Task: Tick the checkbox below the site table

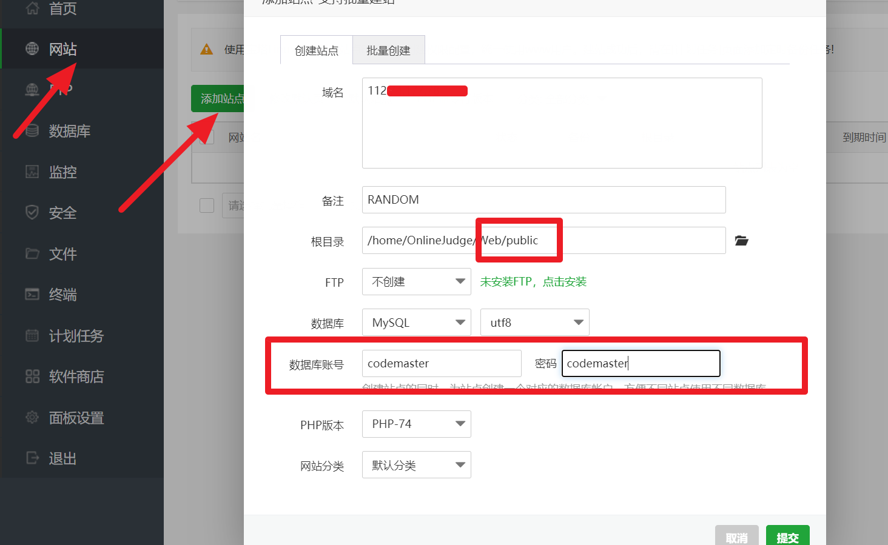Action: [207, 206]
